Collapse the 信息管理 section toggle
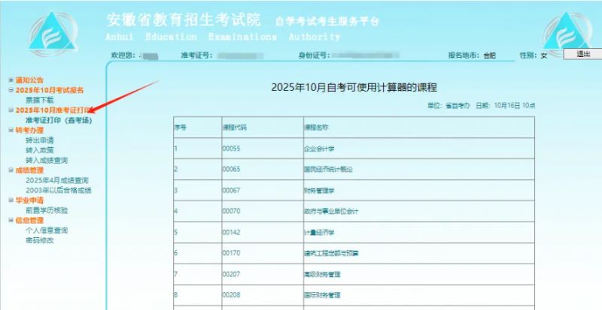 coord(11,221)
